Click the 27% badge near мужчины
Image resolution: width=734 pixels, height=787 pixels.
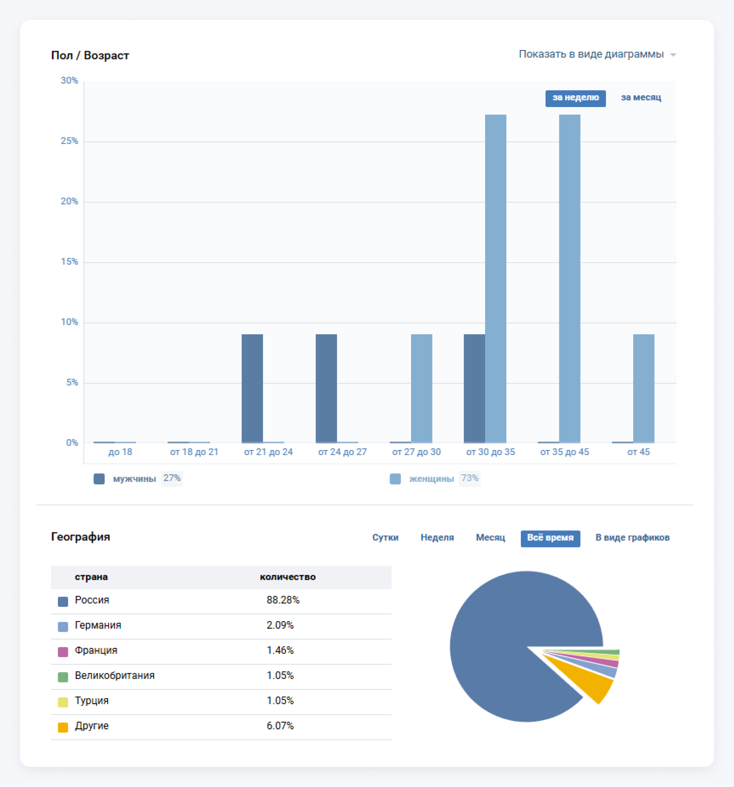pyautogui.click(x=171, y=479)
